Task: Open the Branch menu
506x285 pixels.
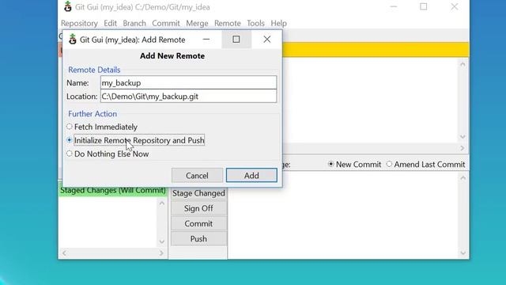Action: pyautogui.click(x=134, y=23)
